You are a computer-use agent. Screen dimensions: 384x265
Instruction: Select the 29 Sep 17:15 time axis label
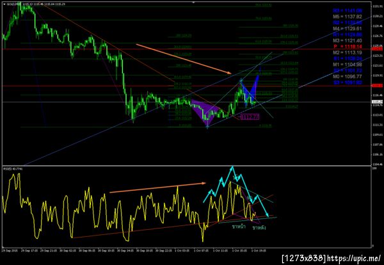coord(29,250)
